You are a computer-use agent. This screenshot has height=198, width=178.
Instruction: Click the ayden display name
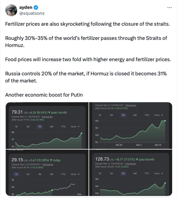pos(25,7)
